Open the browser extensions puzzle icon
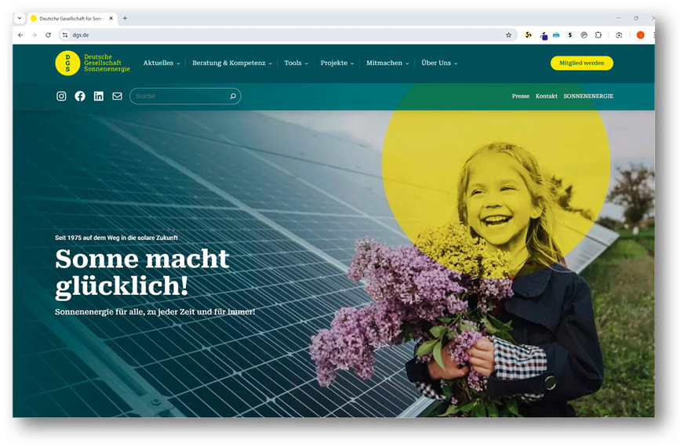The image size is (684, 447). click(x=598, y=35)
